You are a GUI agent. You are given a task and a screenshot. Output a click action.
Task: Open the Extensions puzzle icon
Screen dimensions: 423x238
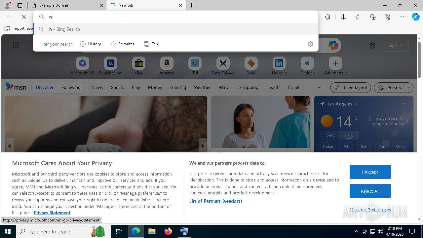pyautogui.click(x=327, y=17)
